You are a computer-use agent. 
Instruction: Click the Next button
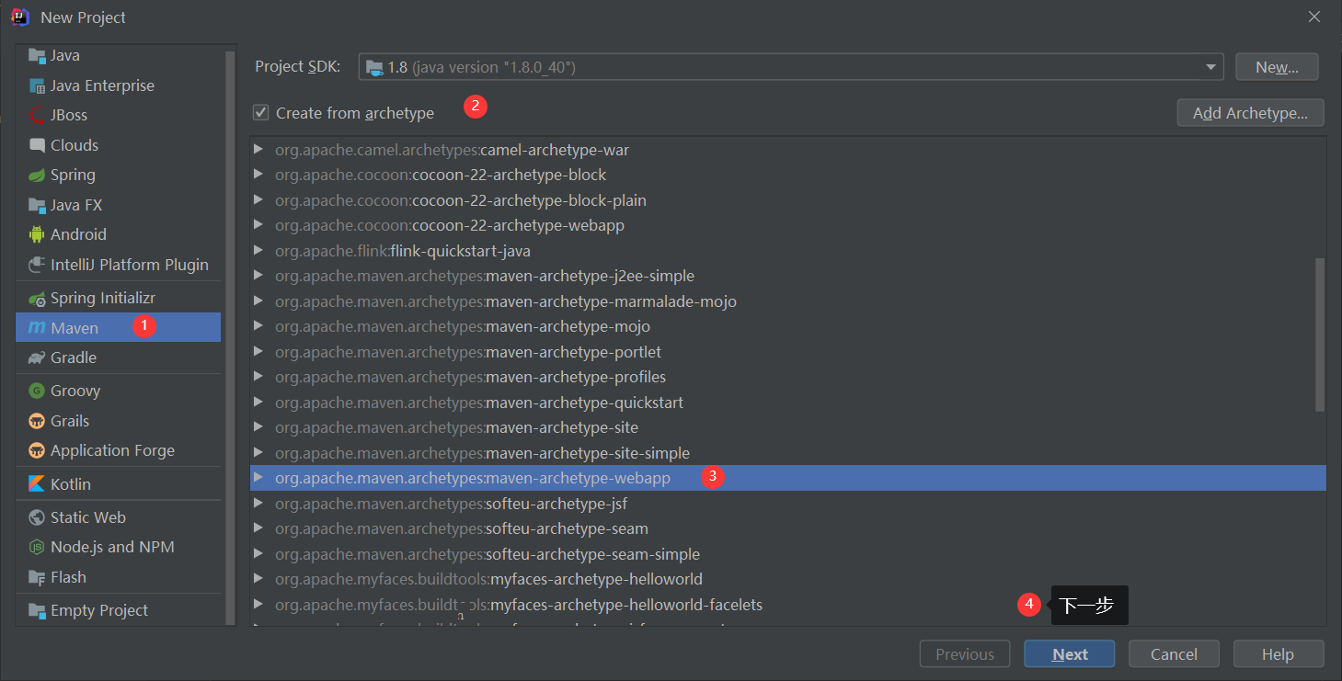(x=1069, y=654)
